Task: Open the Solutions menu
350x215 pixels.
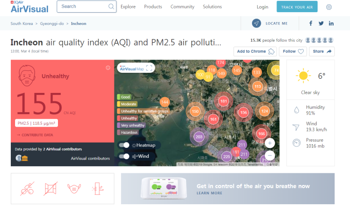Action: (x=212, y=7)
